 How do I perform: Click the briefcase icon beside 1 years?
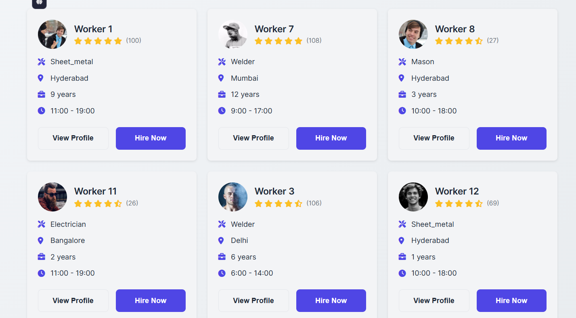click(402, 257)
